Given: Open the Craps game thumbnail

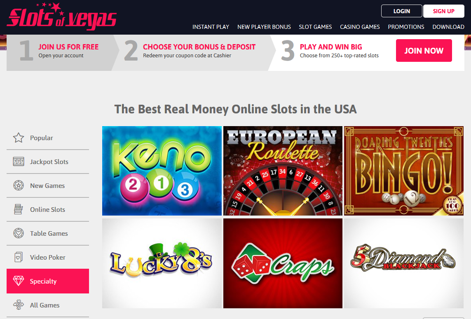Looking at the screenshot, I should tap(283, 263).
